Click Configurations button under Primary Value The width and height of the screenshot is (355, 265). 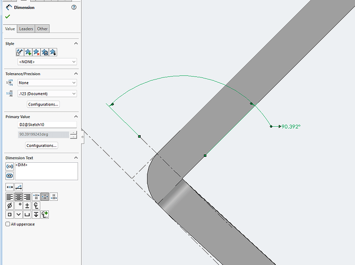pyautogui.click(x=41, y=145)
